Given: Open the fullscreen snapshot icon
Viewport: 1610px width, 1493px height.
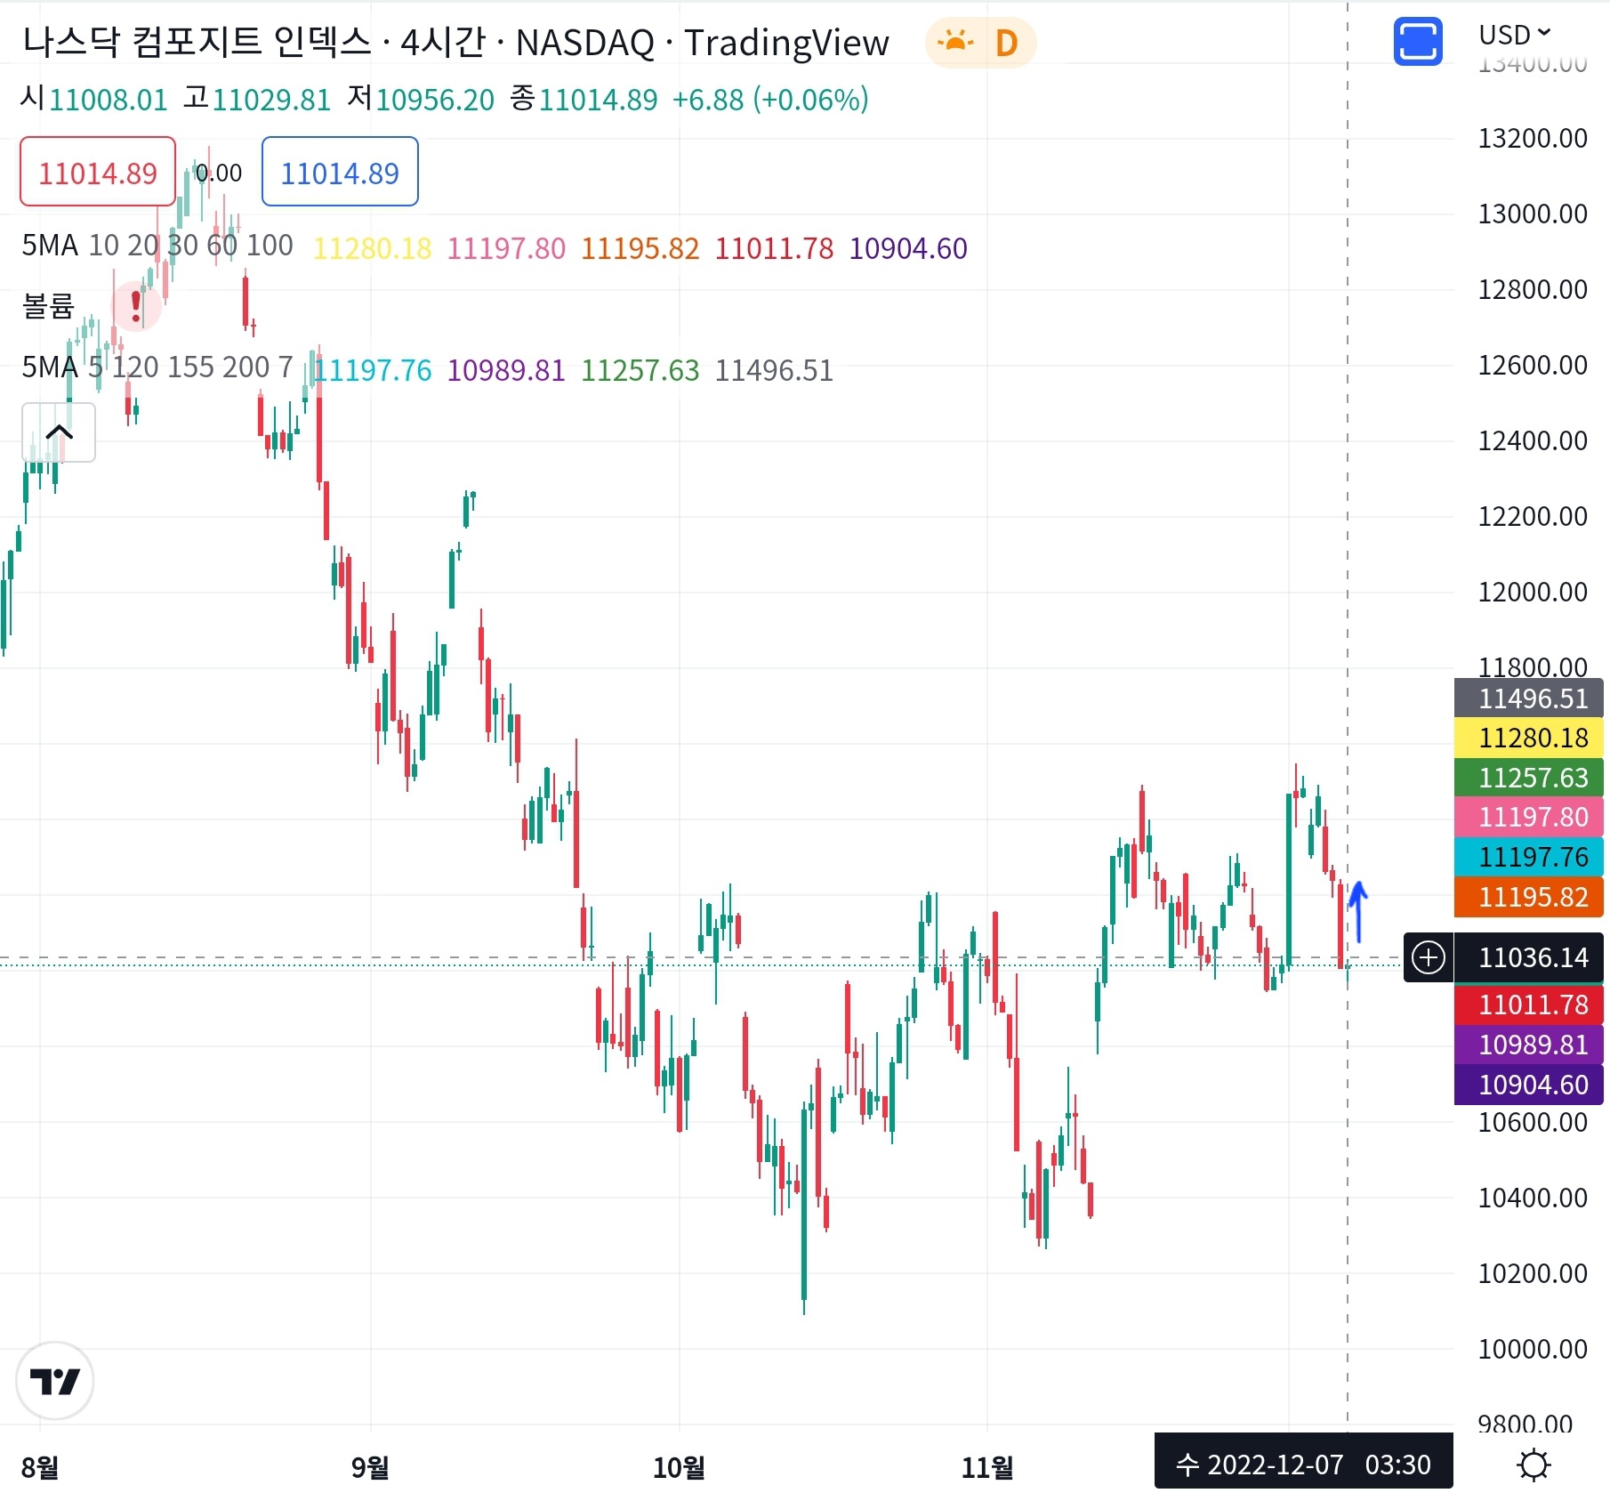Looking at the screenshot, I should coord(1417,42).
